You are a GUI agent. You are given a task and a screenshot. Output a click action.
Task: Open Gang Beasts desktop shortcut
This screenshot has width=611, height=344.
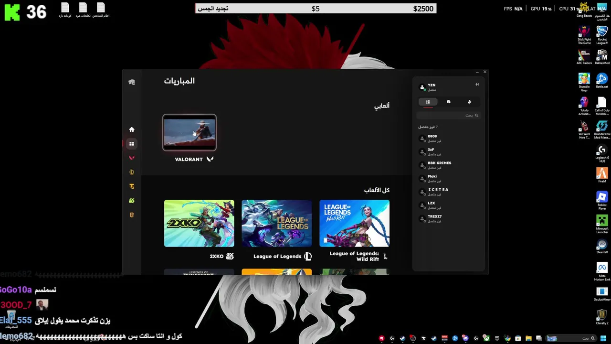584,11
